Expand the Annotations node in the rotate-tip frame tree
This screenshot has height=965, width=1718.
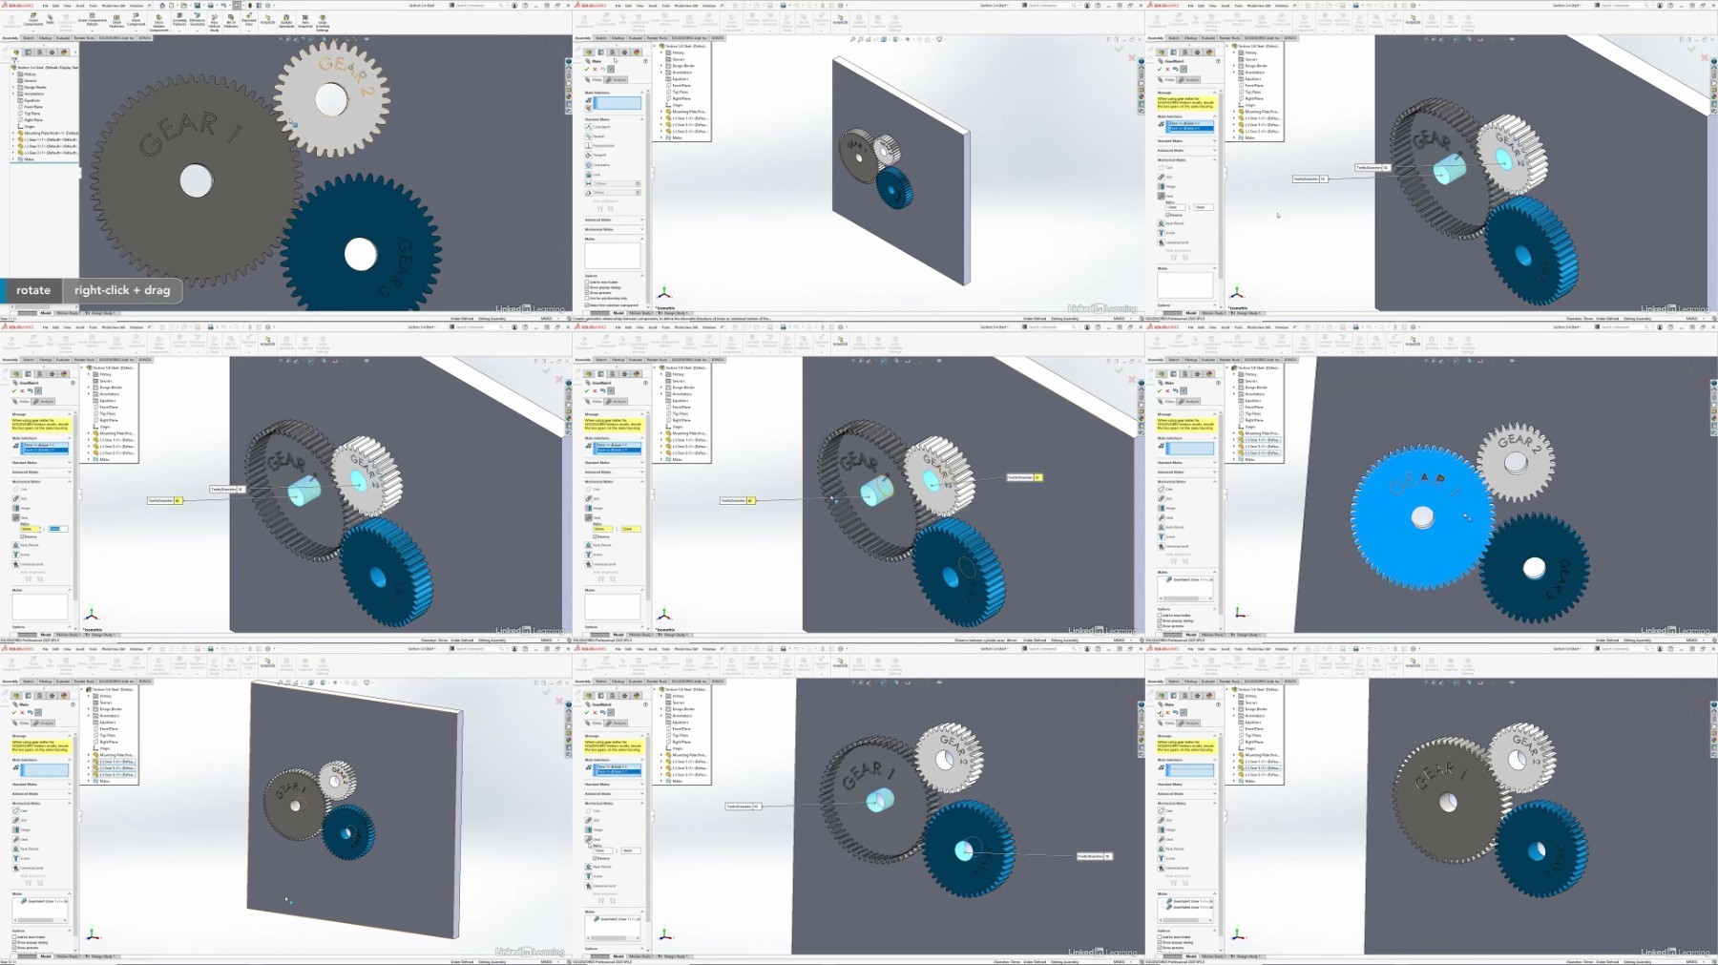tap(12, 94)
